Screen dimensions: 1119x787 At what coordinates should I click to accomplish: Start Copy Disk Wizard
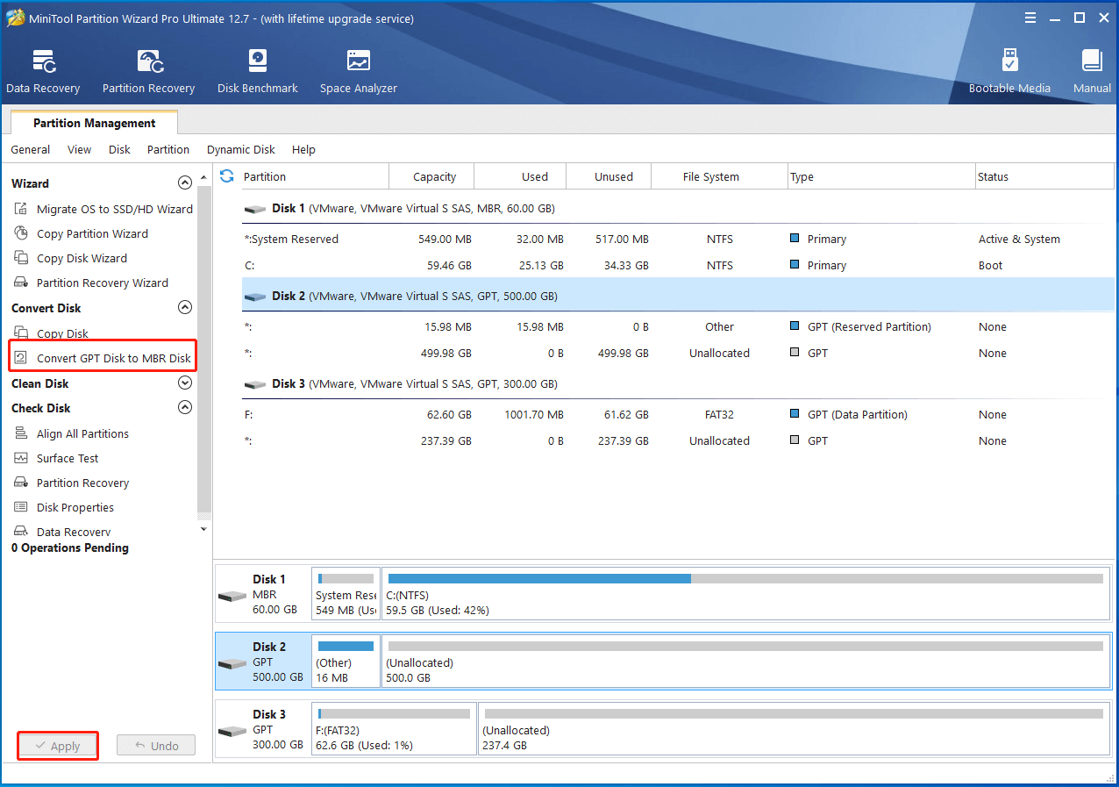(71, 258)
